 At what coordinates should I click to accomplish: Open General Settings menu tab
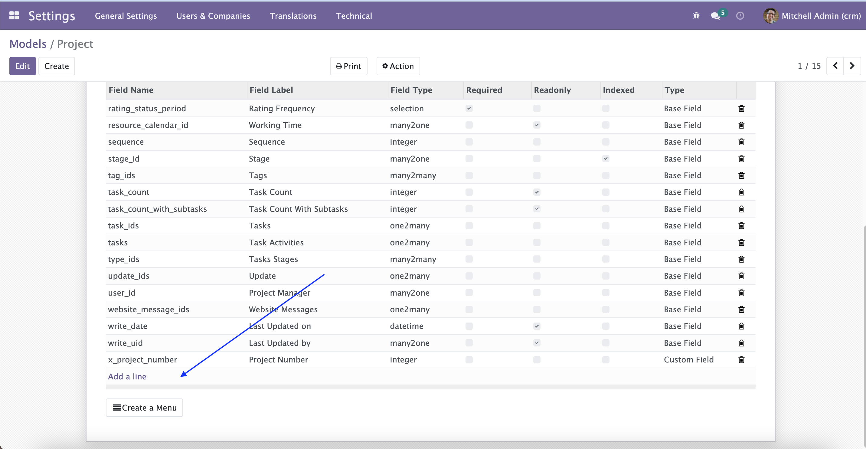point(126,15)
